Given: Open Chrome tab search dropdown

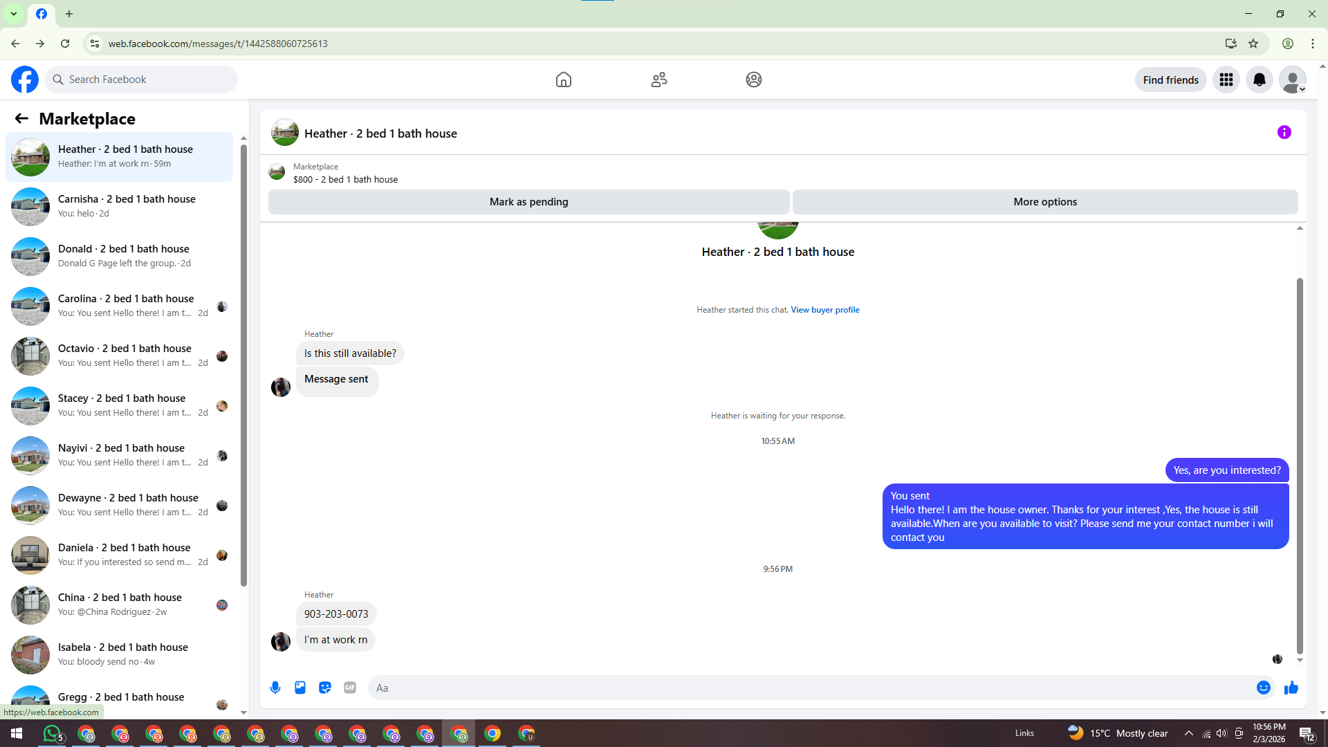Looking at the screenshot, I should click(x=13, y=14).
